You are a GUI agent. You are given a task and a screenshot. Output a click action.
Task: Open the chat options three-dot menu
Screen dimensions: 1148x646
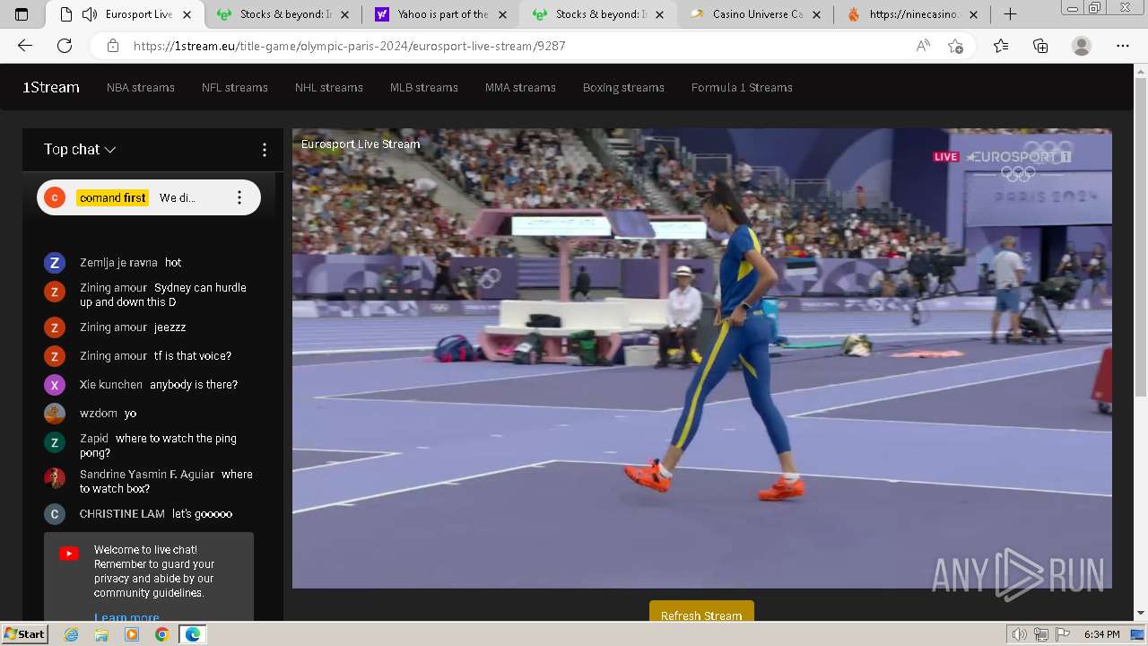(x=264, y=150)
